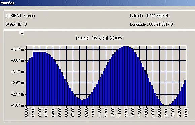Image resolution: width=195 pixels, height=125 pixels.
Task: Click the +3.67 m axis label
Action: coord(17,60)
